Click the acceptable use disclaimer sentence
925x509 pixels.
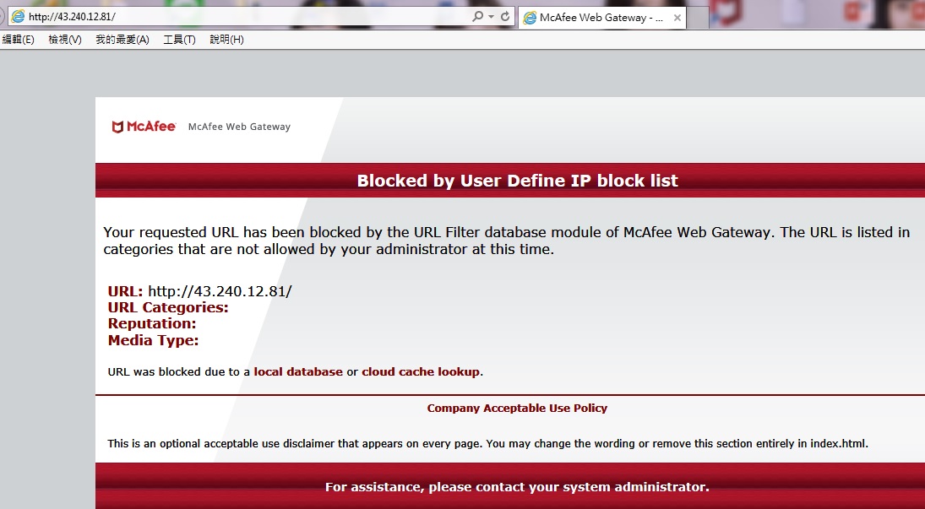488,443
